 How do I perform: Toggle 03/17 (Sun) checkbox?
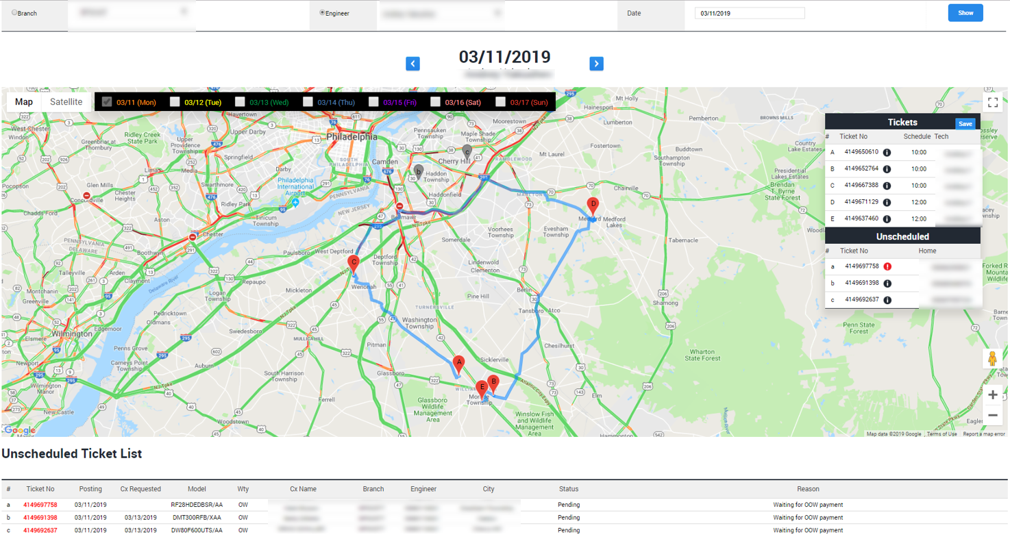[x=501, y=102]
